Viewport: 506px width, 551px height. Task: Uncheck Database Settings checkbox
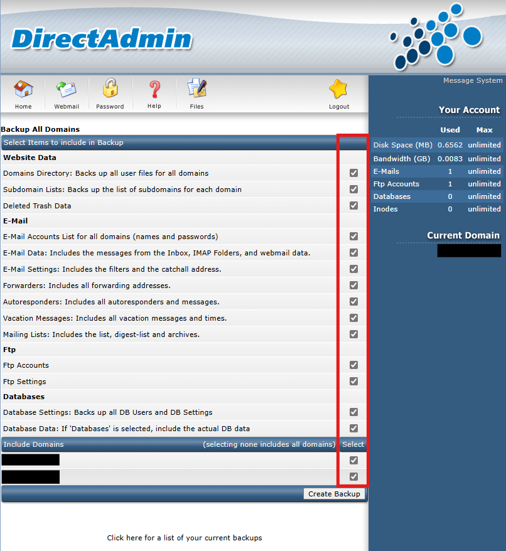click(x=353, y=412)
